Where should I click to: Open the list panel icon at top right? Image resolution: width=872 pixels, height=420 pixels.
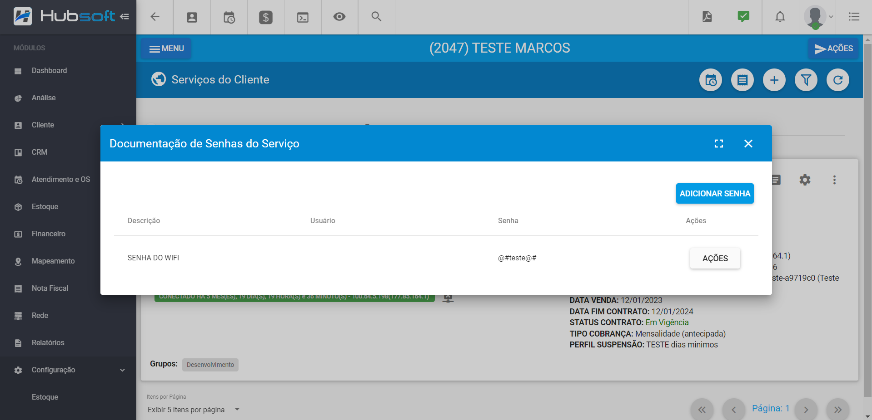854,17
